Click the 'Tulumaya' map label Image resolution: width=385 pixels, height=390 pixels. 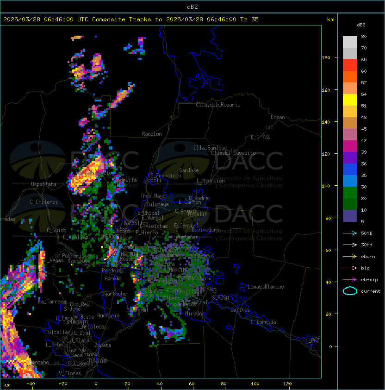158,204
